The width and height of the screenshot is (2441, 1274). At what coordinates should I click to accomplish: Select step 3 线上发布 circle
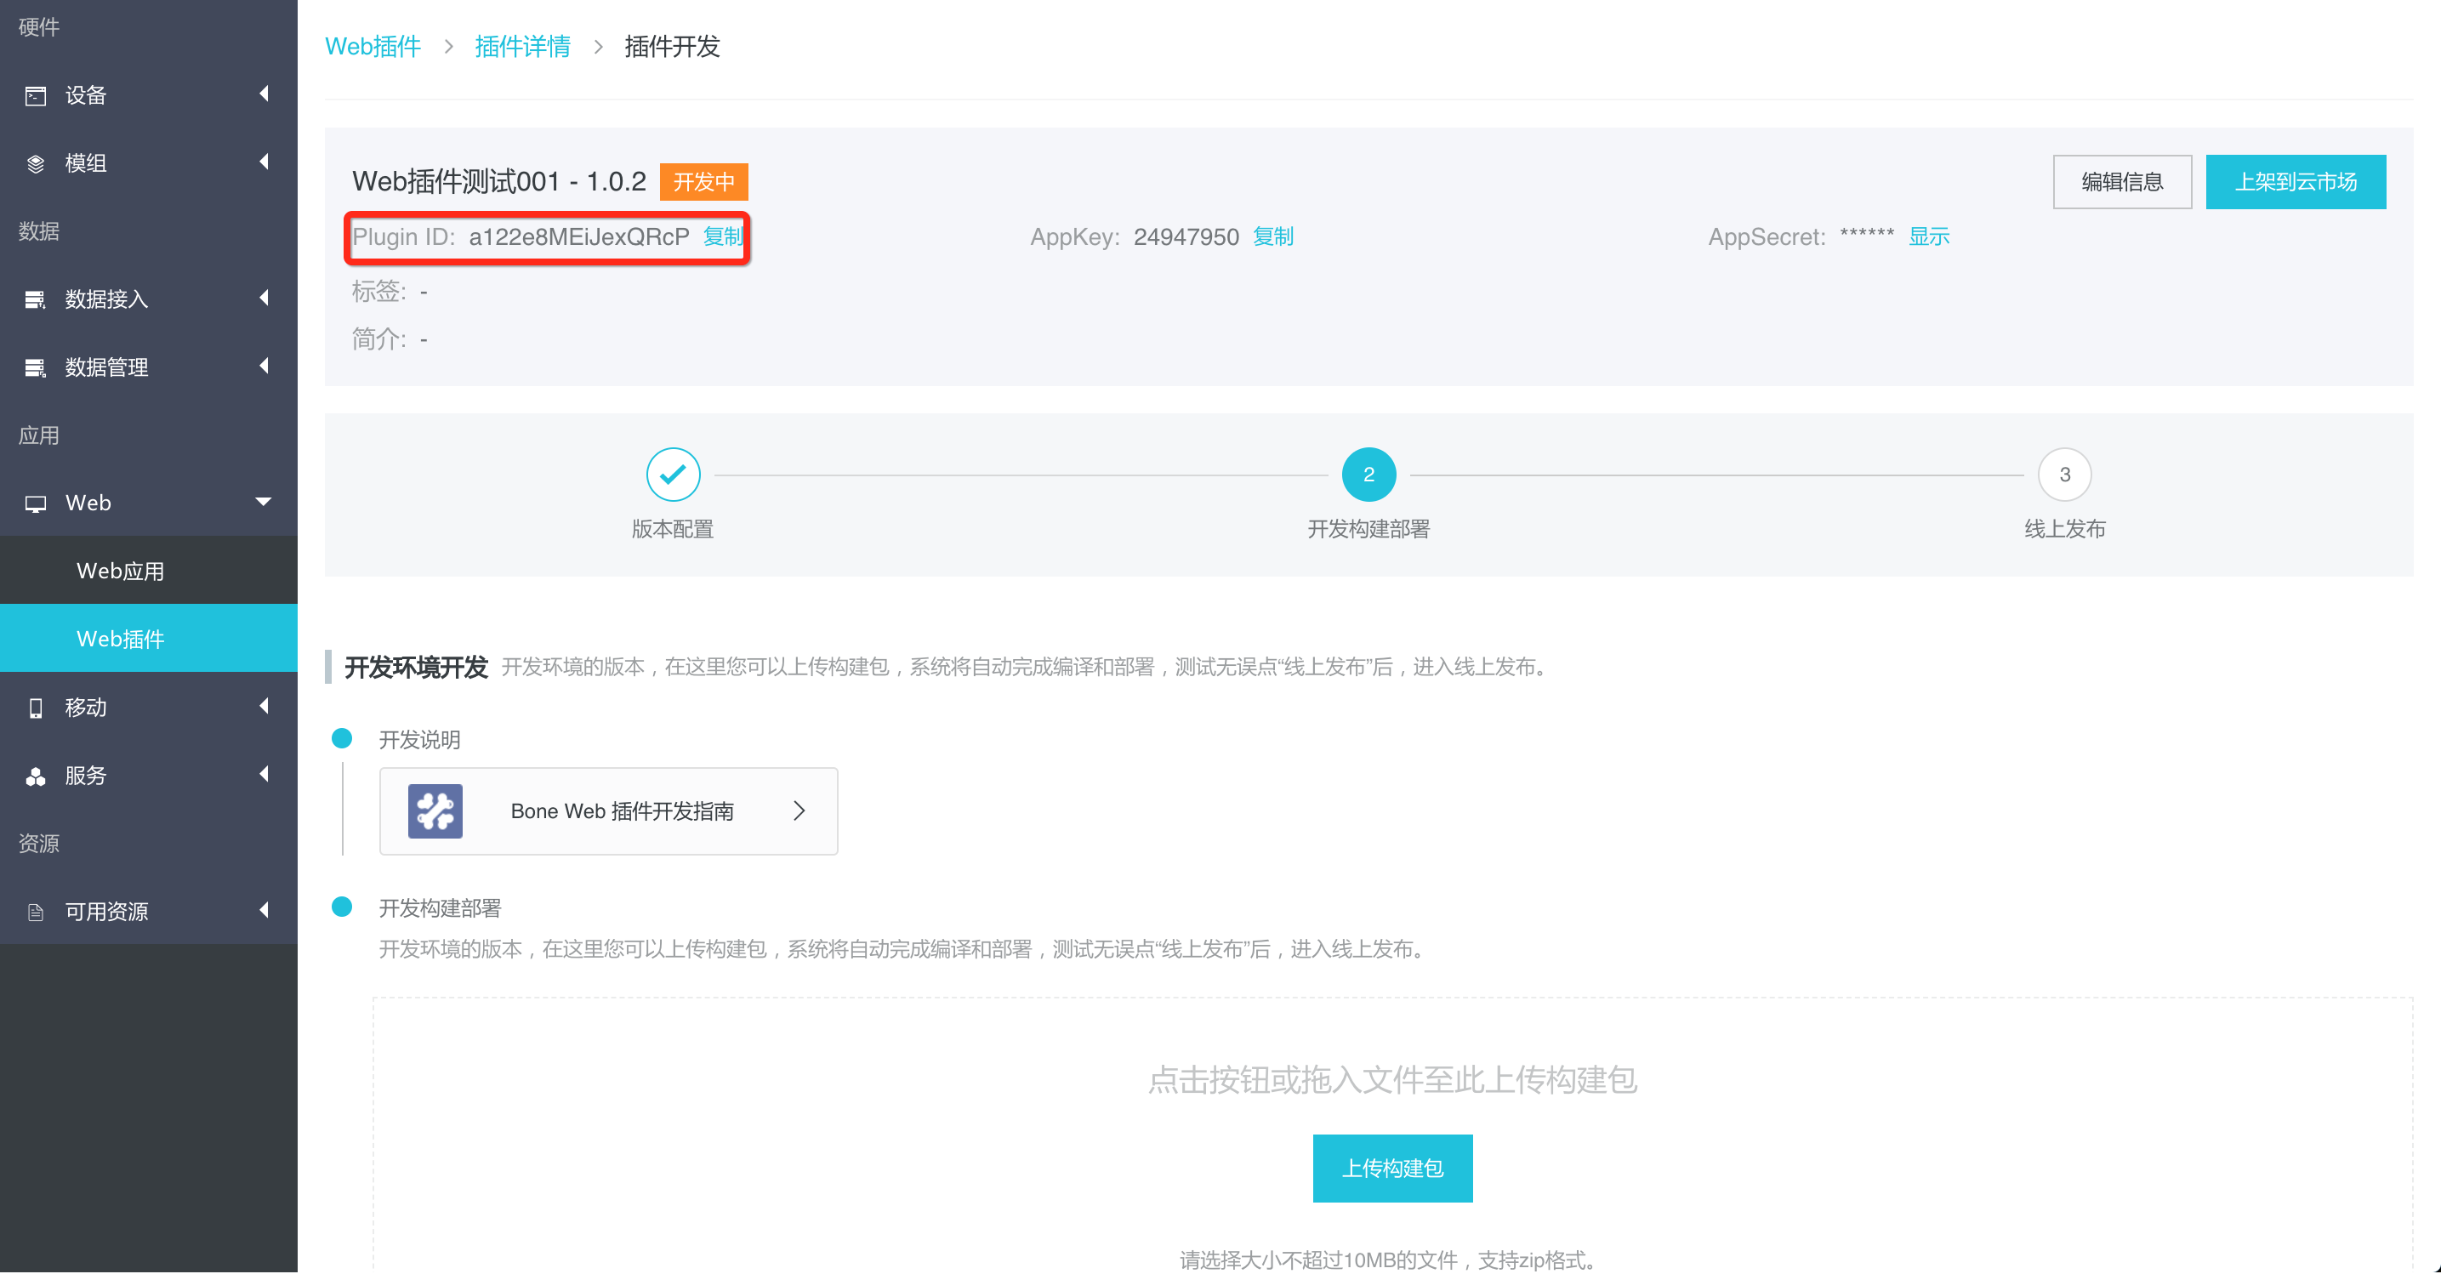(2065, 475)
